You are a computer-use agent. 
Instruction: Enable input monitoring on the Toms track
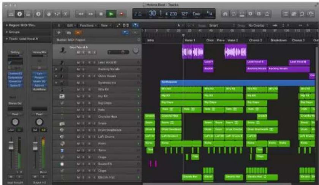click(x=94, y=150)
